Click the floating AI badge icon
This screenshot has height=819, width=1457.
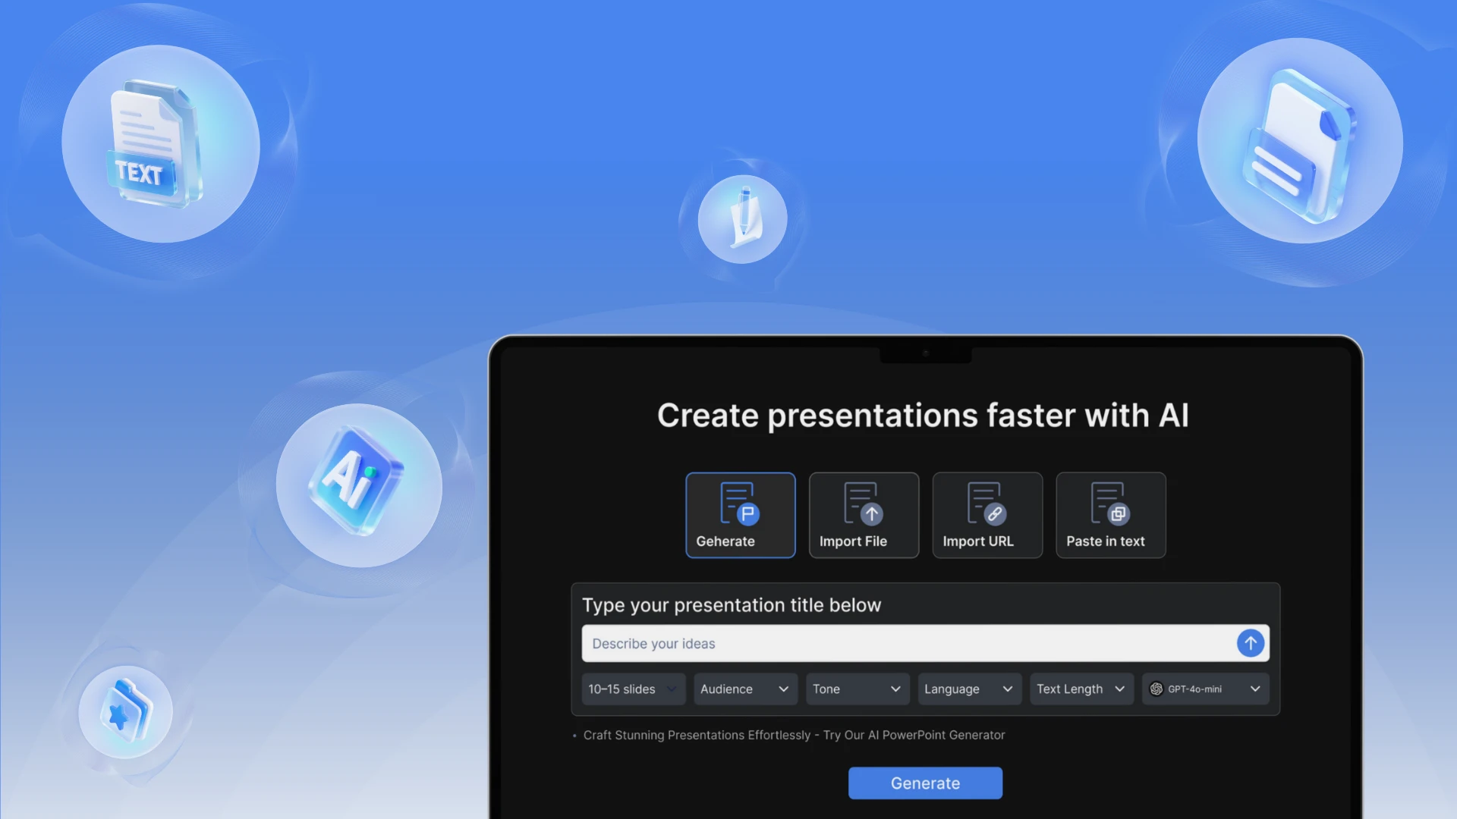(x=355, y=485)
